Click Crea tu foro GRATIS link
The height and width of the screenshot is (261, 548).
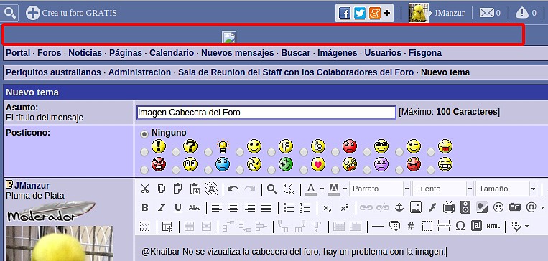pos(71,13)
